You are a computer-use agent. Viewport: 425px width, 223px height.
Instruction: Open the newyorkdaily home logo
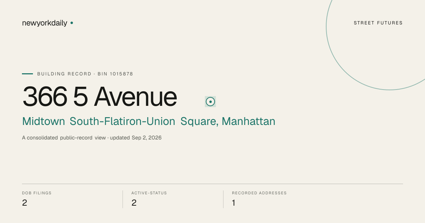pyautogui.click(x=45, y=23)
